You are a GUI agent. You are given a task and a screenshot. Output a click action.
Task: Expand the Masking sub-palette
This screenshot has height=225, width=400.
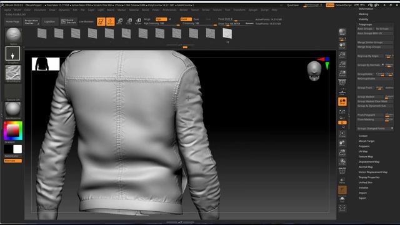[363, 14]
